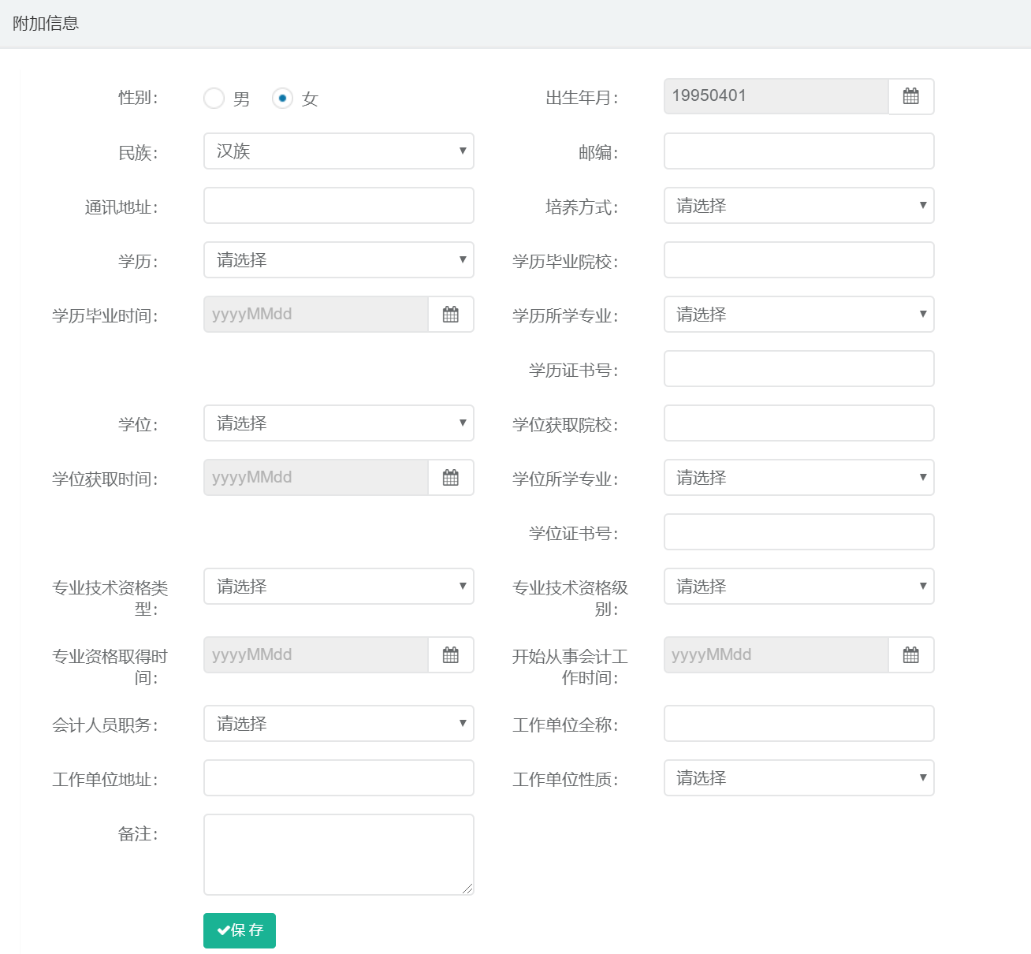Focus the 学历证书号 input box
This screenshot has width=1031, height=954.
point(798,369)
